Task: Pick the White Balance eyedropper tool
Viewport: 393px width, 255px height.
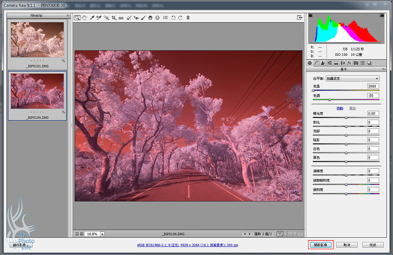Action: (x=92, y=18)
